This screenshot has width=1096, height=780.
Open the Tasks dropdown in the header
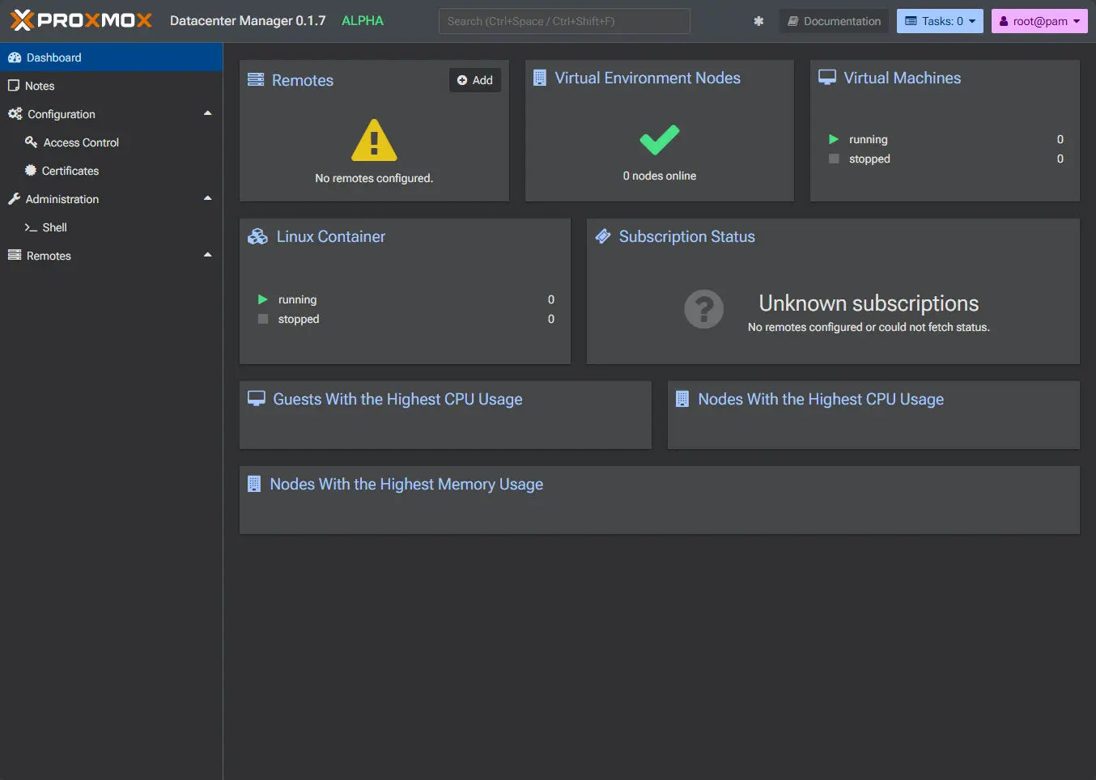939,21
